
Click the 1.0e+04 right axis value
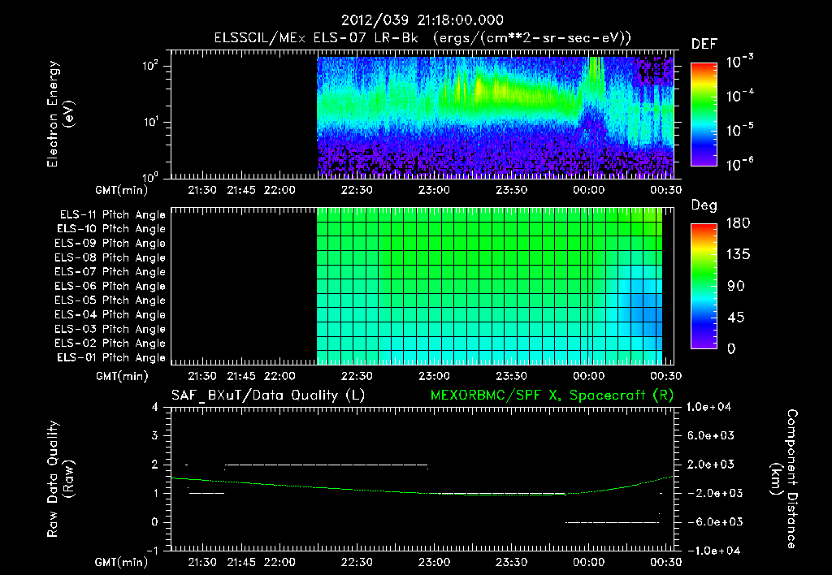(708, 407)
